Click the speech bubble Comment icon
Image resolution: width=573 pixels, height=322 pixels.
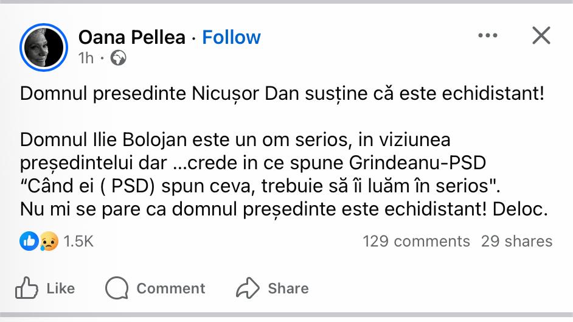tap(117, 288)
